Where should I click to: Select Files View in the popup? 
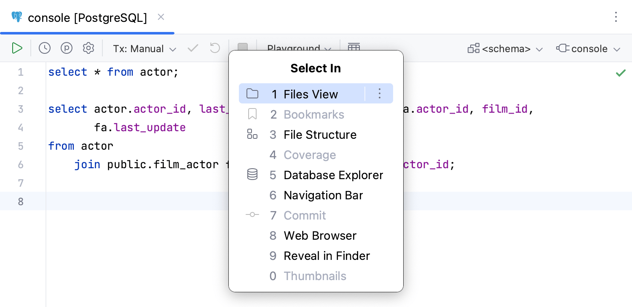pos(311,94)
